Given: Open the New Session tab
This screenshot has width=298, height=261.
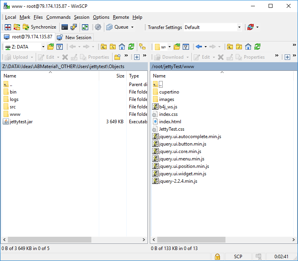Looking at the screenshot, I should 74,37.
